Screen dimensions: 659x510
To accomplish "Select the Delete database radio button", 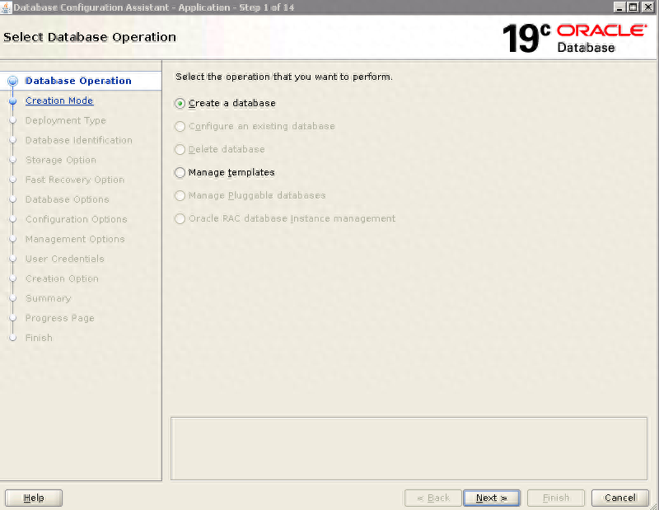I will click(180, 150).
